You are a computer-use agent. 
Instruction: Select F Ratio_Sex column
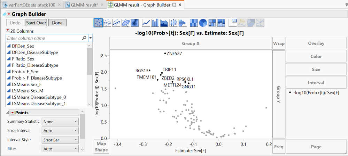pyautogui.click(x=23, y=59)
